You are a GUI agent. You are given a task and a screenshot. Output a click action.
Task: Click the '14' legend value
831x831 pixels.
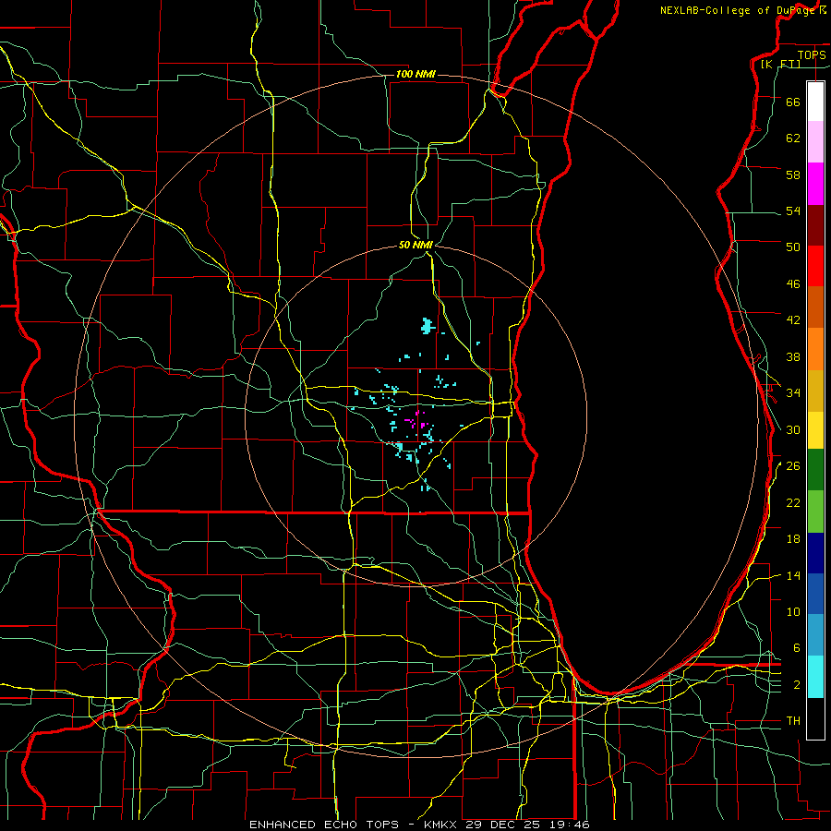tap(793, 575)
